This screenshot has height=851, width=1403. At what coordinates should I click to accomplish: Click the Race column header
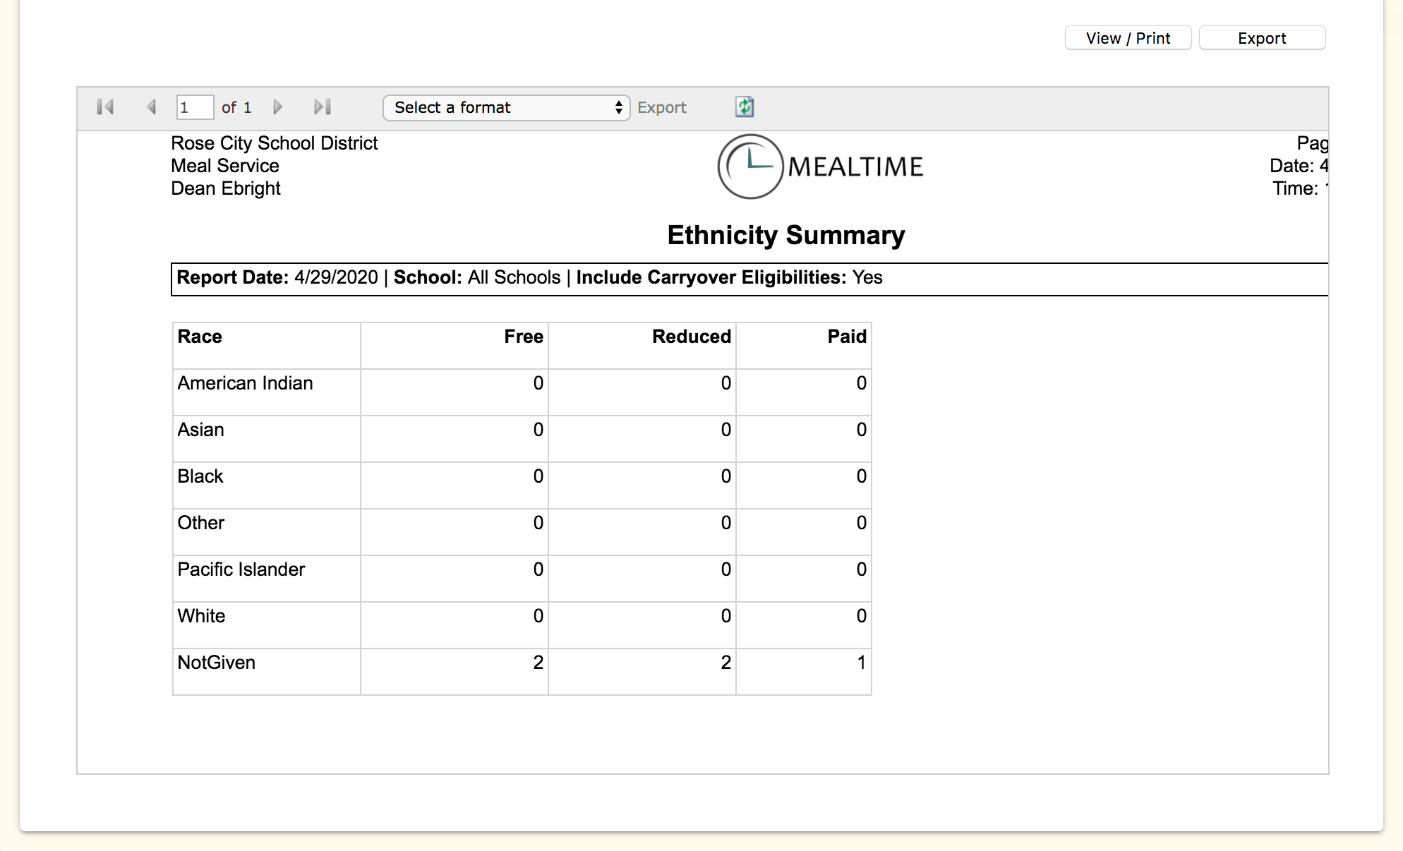pos(200,337)
